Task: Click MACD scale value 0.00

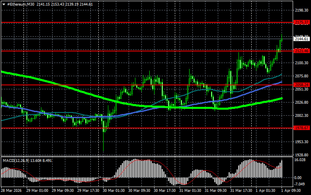Action: (x=298, y=178)
